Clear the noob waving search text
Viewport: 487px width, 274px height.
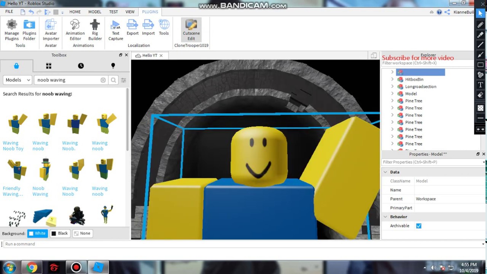[103, 80]
